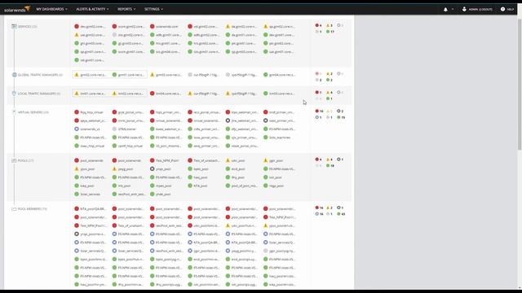
Task: Open the Settings menu
Action: pos(153,9)
